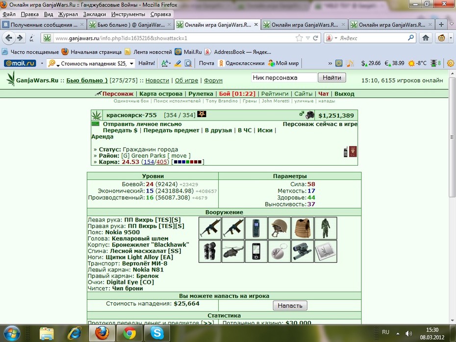Click left-hand Vikhr SMG equipment icon
The image size is (456, 342).
[x=210, y=228]
